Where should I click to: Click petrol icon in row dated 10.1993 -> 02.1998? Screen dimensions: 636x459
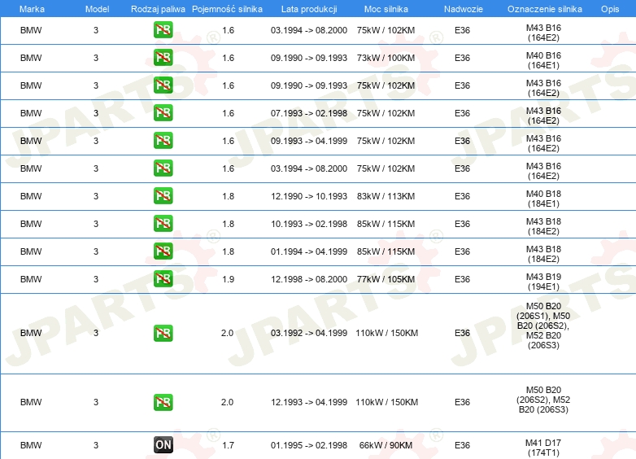pyautogui.click(x=163, y=223)
